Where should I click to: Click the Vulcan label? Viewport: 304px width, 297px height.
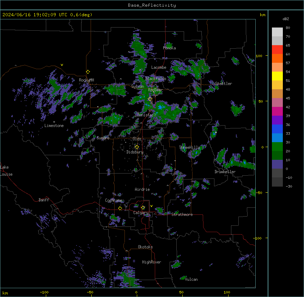(191, 279)
